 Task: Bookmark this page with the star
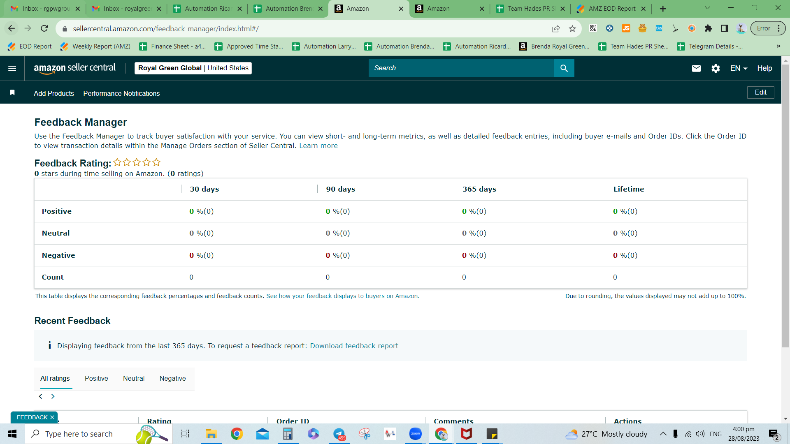click(x=572, y=28)
